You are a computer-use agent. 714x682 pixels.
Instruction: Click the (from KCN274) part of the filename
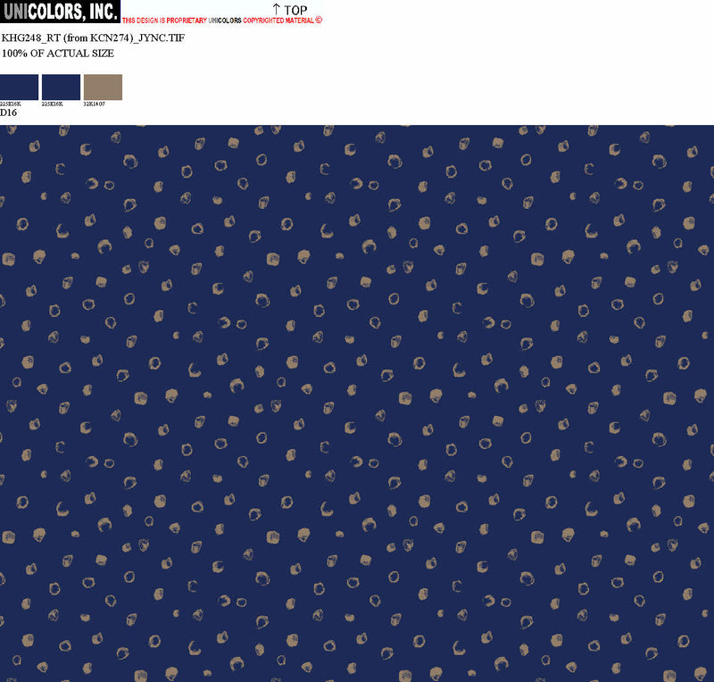click(99, 38)
